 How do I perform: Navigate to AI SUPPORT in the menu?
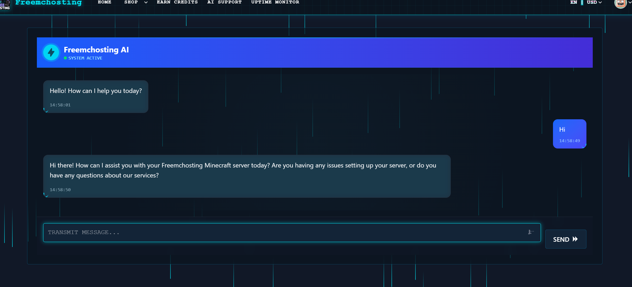pyautogui.click(x=224, y=2)
